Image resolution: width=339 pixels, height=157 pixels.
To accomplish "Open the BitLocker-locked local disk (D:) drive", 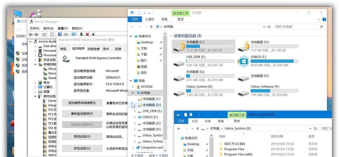I will [x=244, y=46].
